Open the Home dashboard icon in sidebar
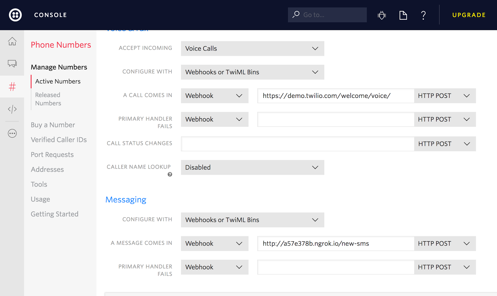Screen dimensions: 497x296 point(12,41)
